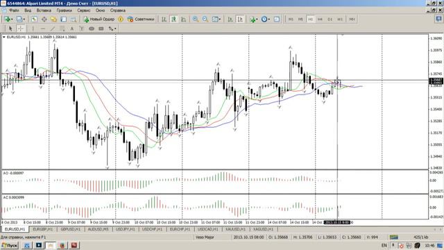Open the Графики menu
Image resolution: width=444 pixels, height=250 pixels.
click(x=65, y=10)
